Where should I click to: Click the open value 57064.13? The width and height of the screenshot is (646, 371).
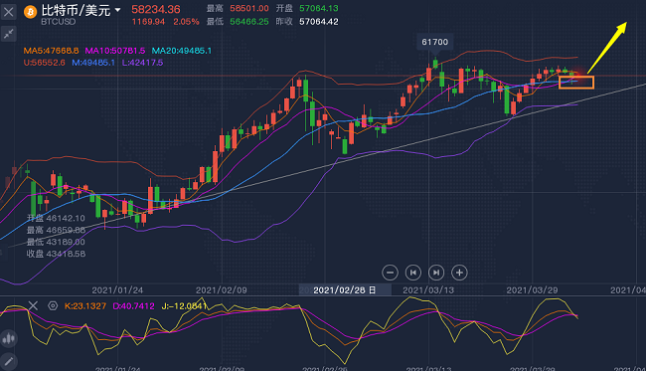pyautogui.click(x=319, y=8)
